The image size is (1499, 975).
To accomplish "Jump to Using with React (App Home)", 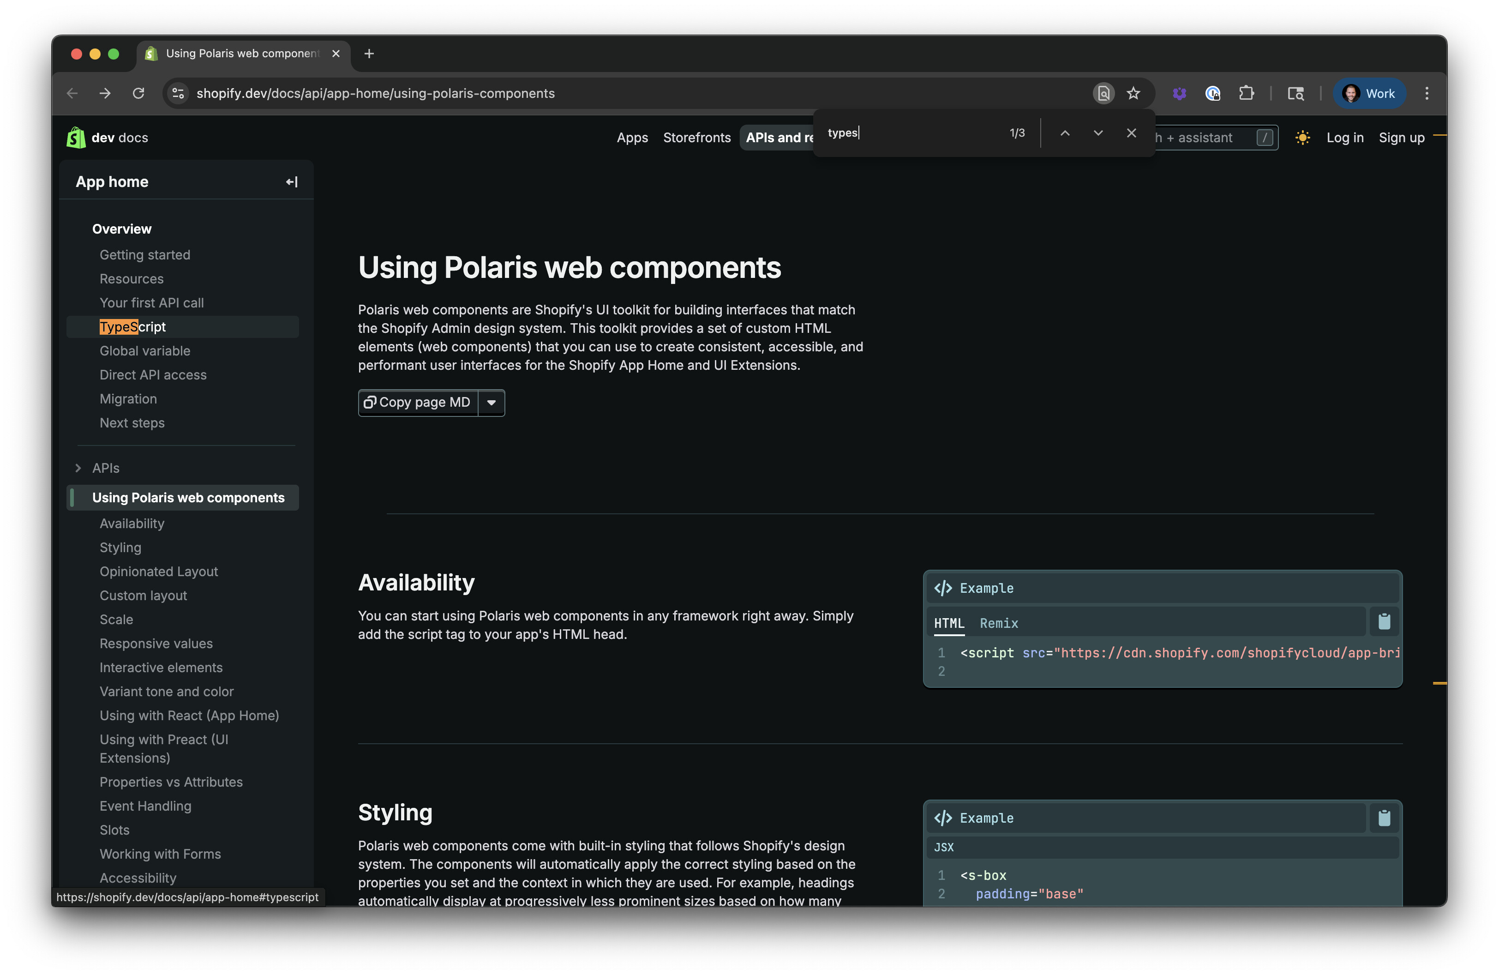I will click(x=189, y=716).
